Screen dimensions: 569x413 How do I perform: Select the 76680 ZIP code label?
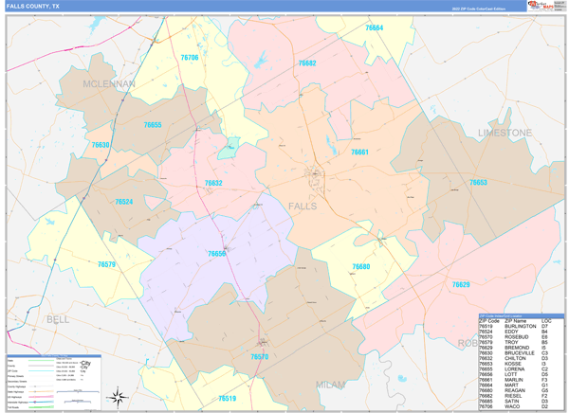pos(360,266)
